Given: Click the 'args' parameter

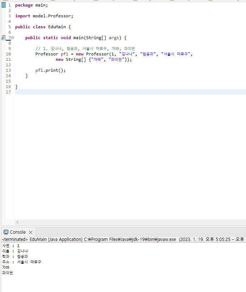Looking at the screenshot, I should click(114, 38).
